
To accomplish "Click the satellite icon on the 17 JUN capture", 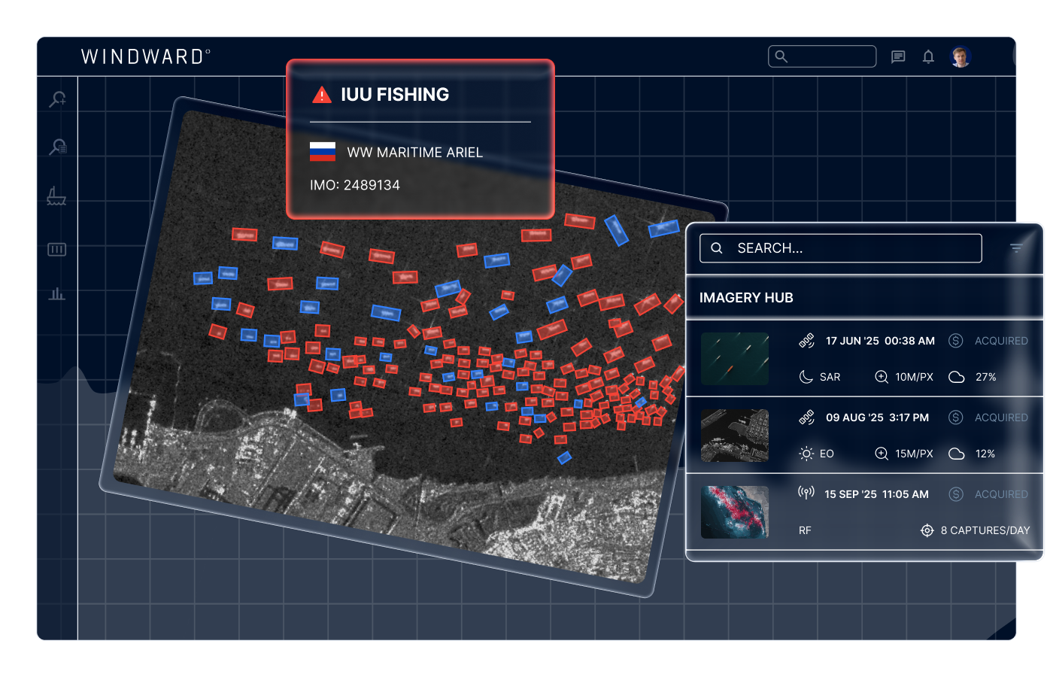I will click(806, 341).
